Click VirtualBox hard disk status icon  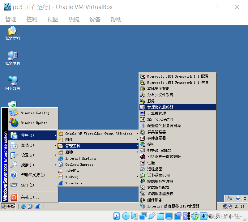[x=117, y=216]
